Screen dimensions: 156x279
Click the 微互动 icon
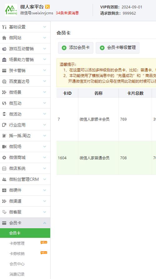(x=4, y=103)
